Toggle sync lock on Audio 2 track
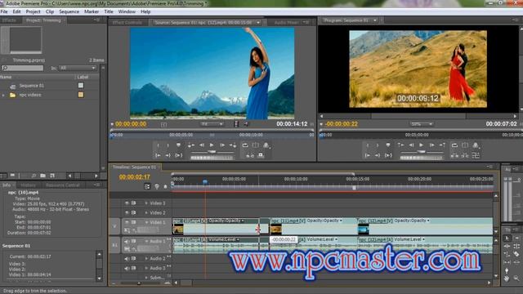523x294 pixels. (133, 258)
